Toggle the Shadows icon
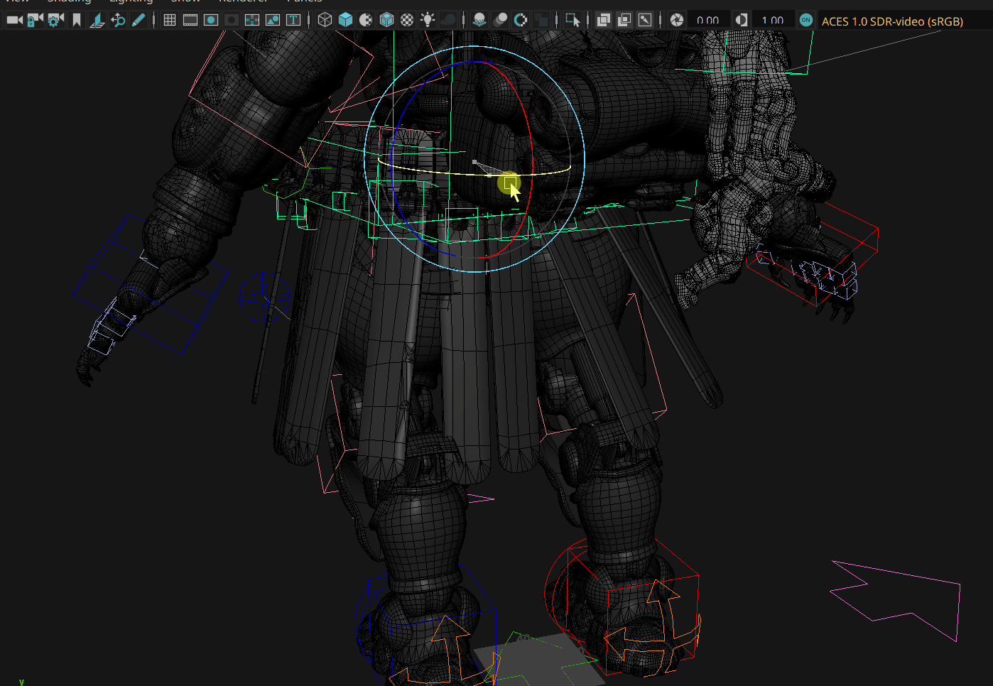The height and width of the screenshot is (686, 993). pos(448,20)
